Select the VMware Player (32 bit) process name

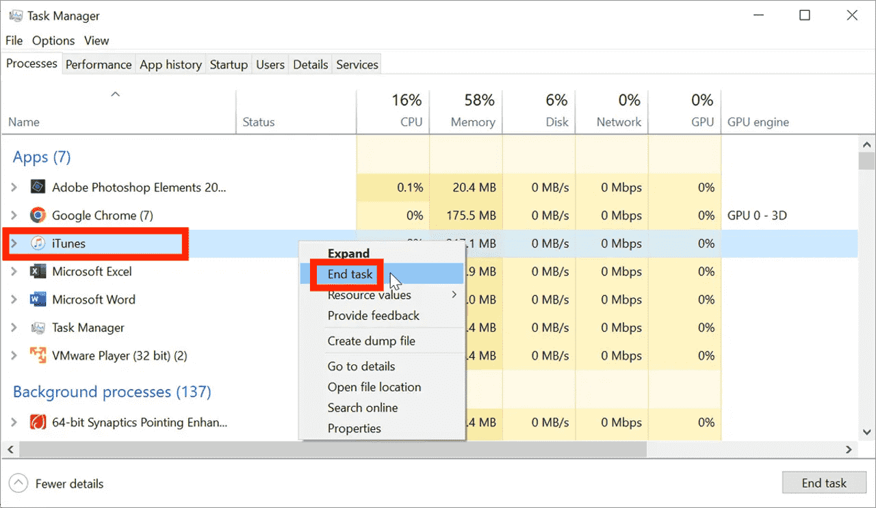[120, 356]
